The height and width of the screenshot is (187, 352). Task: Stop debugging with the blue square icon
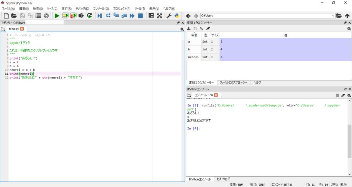(140, 16)
